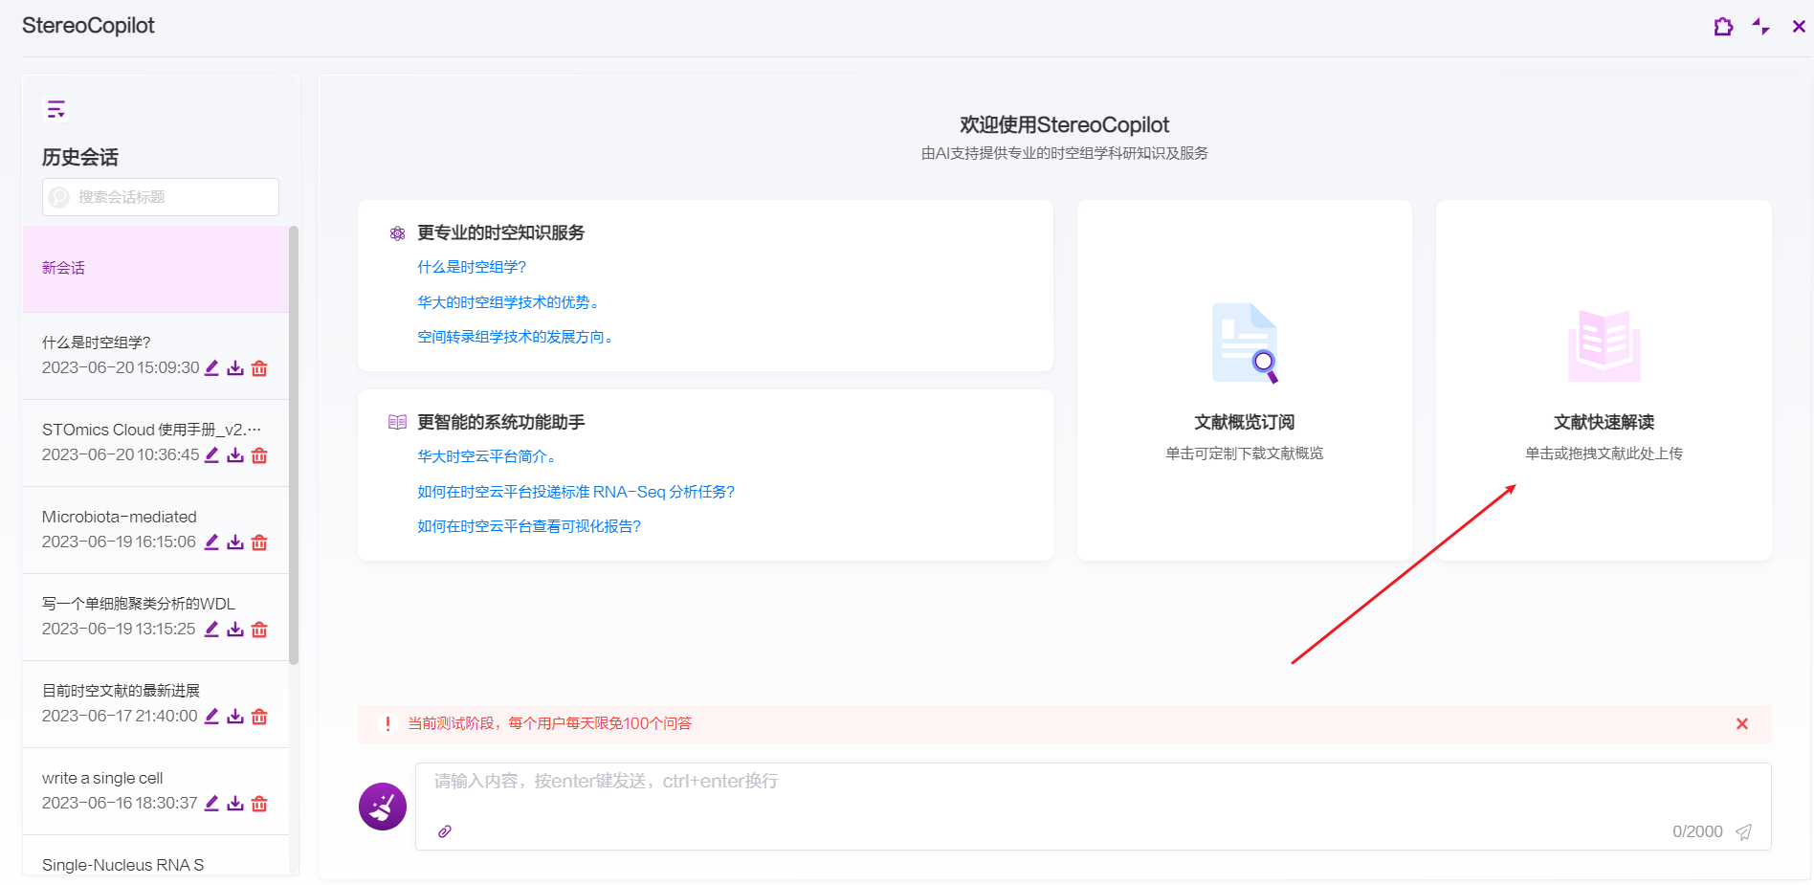Viewport: 1814px width, 885px height.
Task: Ask how to submit standard RNA-Seq task
Action: click(x=576, y=492)
